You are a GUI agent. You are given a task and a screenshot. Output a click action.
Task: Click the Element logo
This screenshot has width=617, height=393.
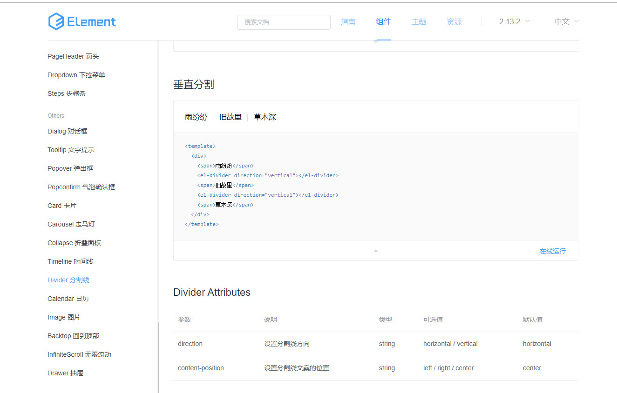coord(82,21)
